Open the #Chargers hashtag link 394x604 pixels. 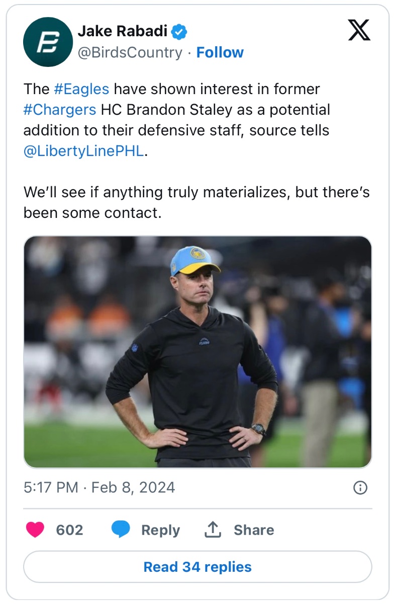tap(59, 110)
